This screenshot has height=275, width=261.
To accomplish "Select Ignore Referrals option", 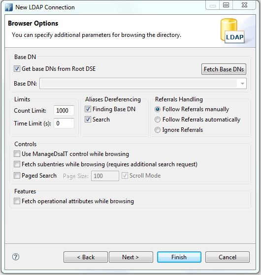I will point(158,130).
